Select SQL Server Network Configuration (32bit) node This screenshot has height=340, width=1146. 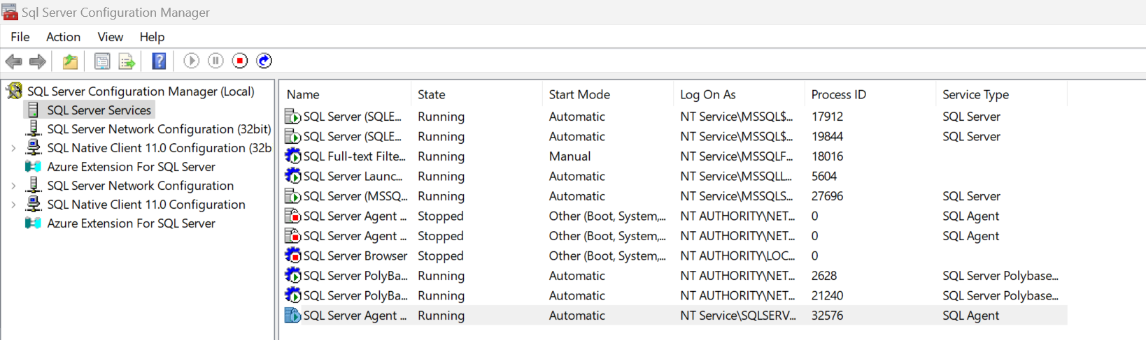[x=159, y=129]
